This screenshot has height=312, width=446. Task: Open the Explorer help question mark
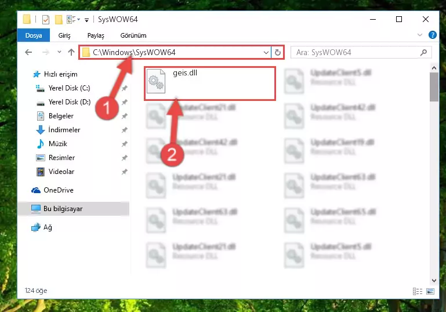pyautogui.click(x=432, y=35)
